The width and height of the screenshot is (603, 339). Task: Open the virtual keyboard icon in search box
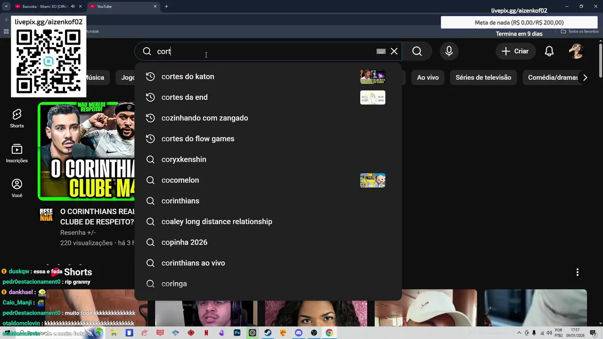click(x=381, y=51)
